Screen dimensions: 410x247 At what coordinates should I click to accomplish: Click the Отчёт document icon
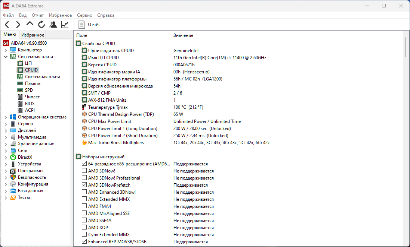coord(81,25)
